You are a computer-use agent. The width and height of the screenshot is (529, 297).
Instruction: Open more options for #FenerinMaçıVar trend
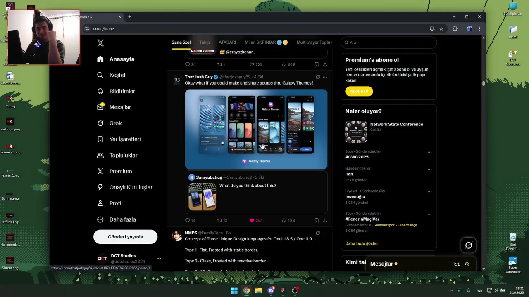coord(429,214)
